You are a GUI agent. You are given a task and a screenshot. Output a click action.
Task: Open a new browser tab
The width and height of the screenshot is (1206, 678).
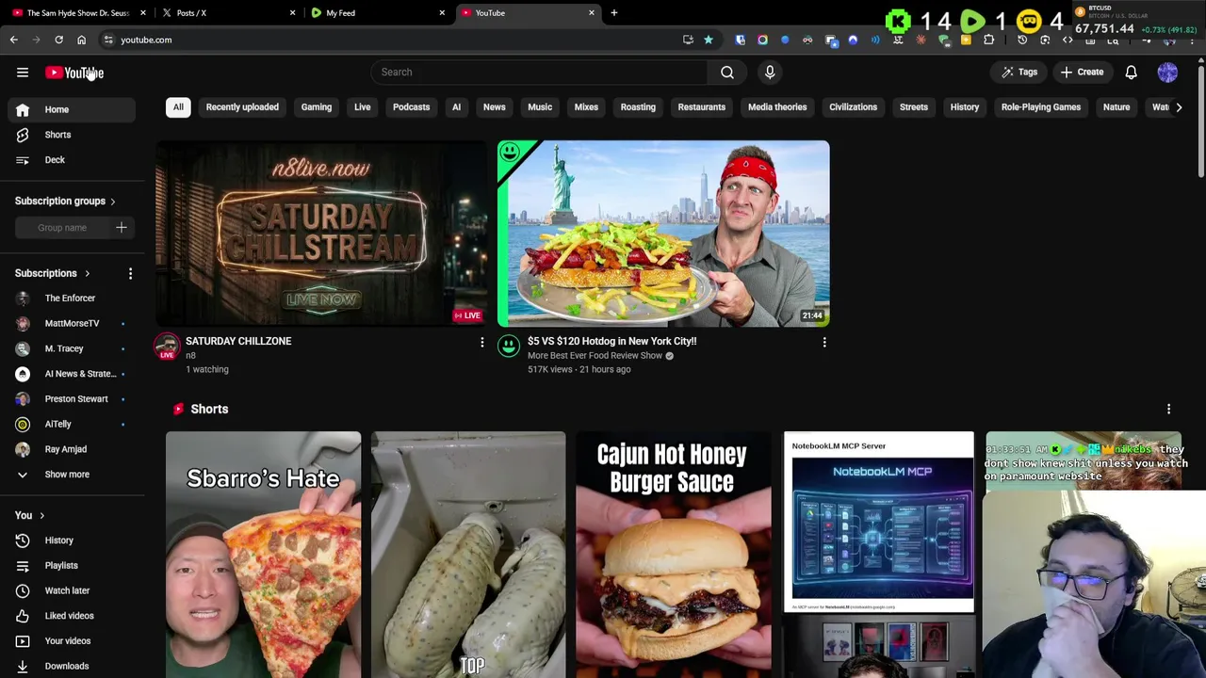tap(614, 13)
